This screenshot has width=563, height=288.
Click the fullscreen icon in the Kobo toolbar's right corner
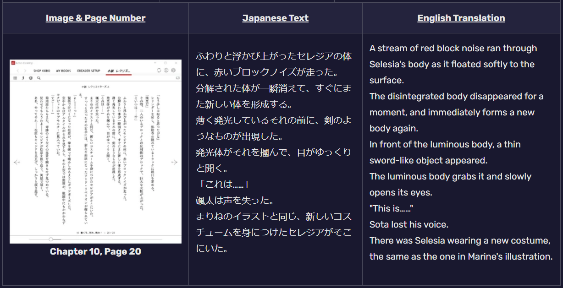pyautogui.click(x=177, y=78)
